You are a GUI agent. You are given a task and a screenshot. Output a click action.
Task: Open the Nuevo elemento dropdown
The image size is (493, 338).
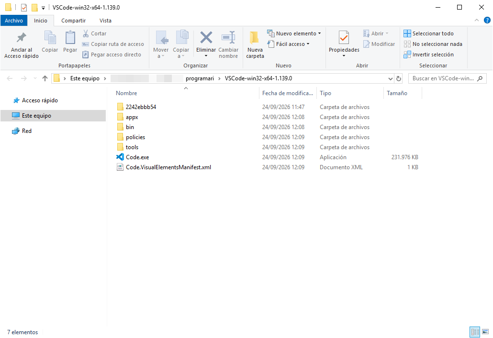(294, 33)
